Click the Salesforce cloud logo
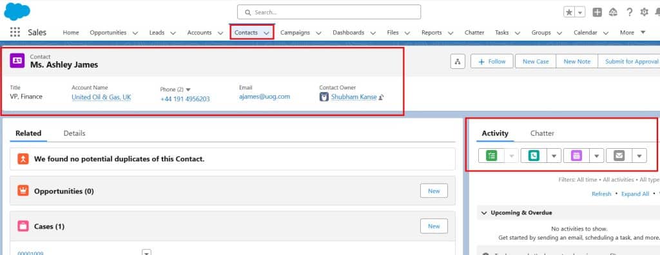This screenshot has height=255, width=660. click(17, 12)
